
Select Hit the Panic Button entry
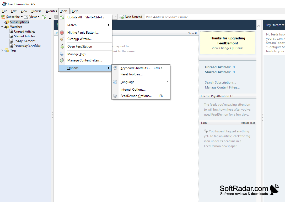(85, 33)
